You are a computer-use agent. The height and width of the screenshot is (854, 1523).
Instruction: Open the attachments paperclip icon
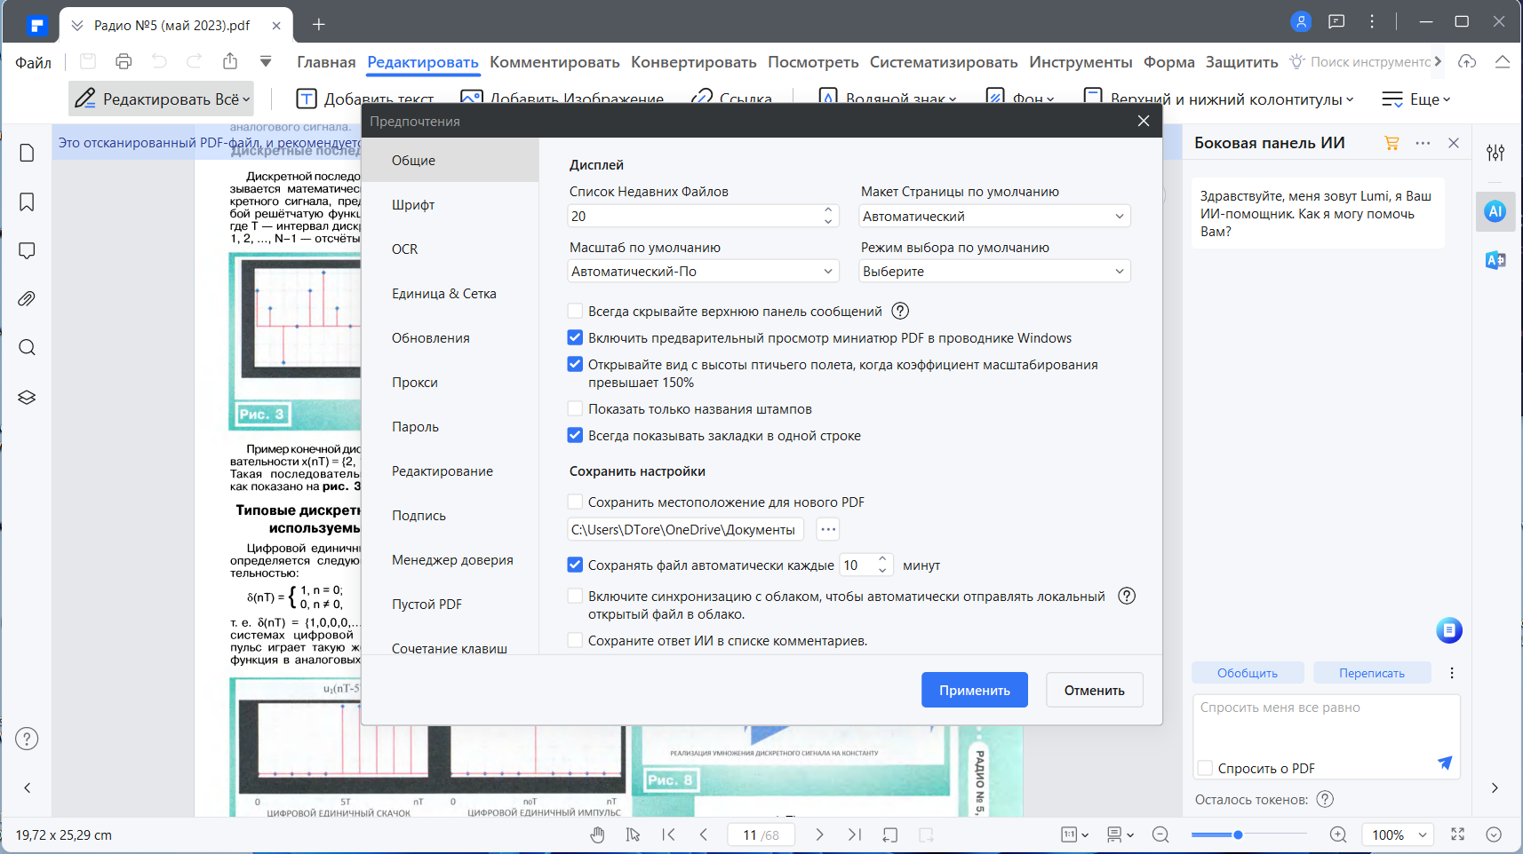point(27,299)
